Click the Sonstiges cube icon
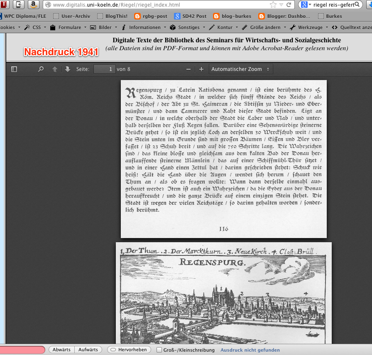This screenshot has width=372, height=355. coord(173,27)
